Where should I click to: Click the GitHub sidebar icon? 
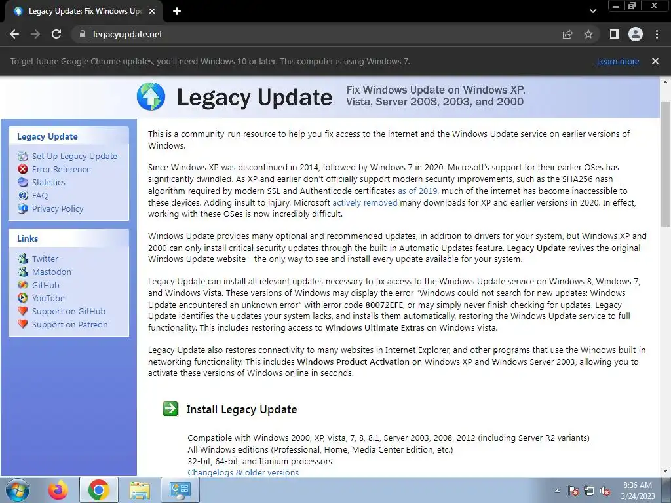click(x=23, y=285)
